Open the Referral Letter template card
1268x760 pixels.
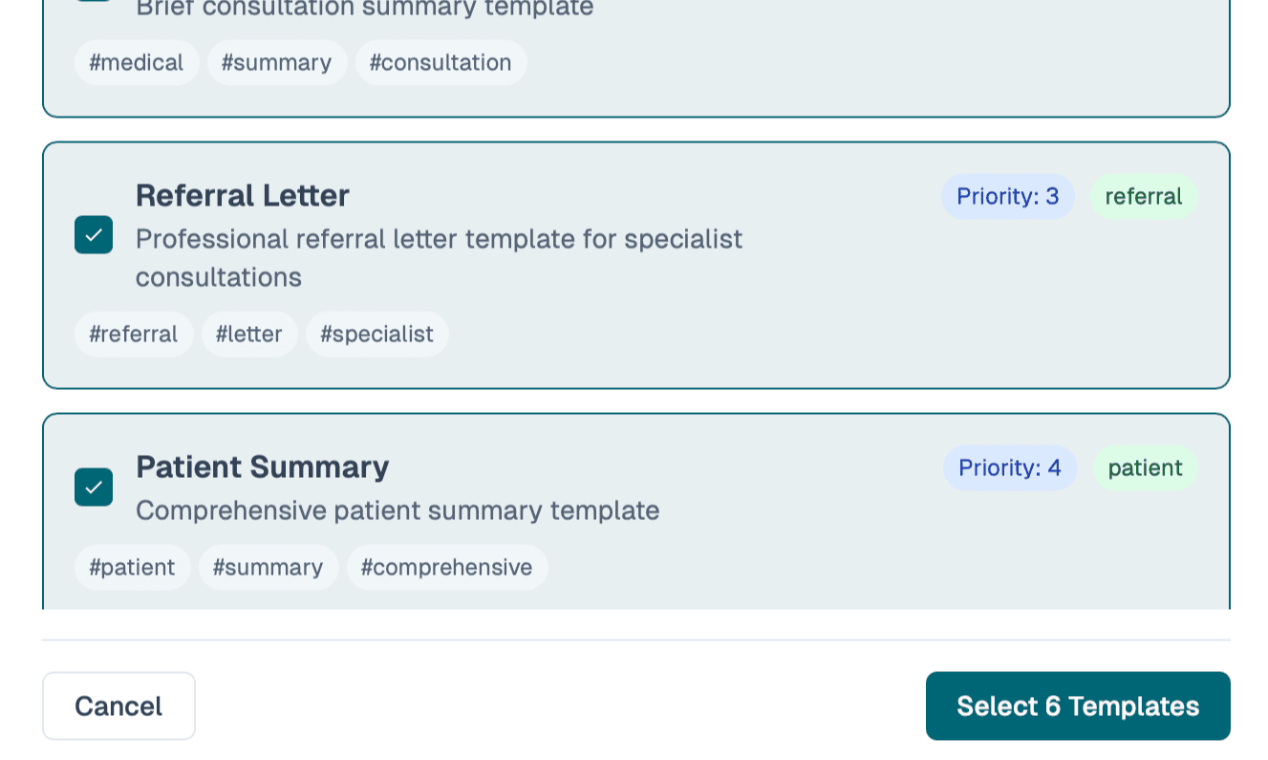pyautogui.click(x=634, y=265)
